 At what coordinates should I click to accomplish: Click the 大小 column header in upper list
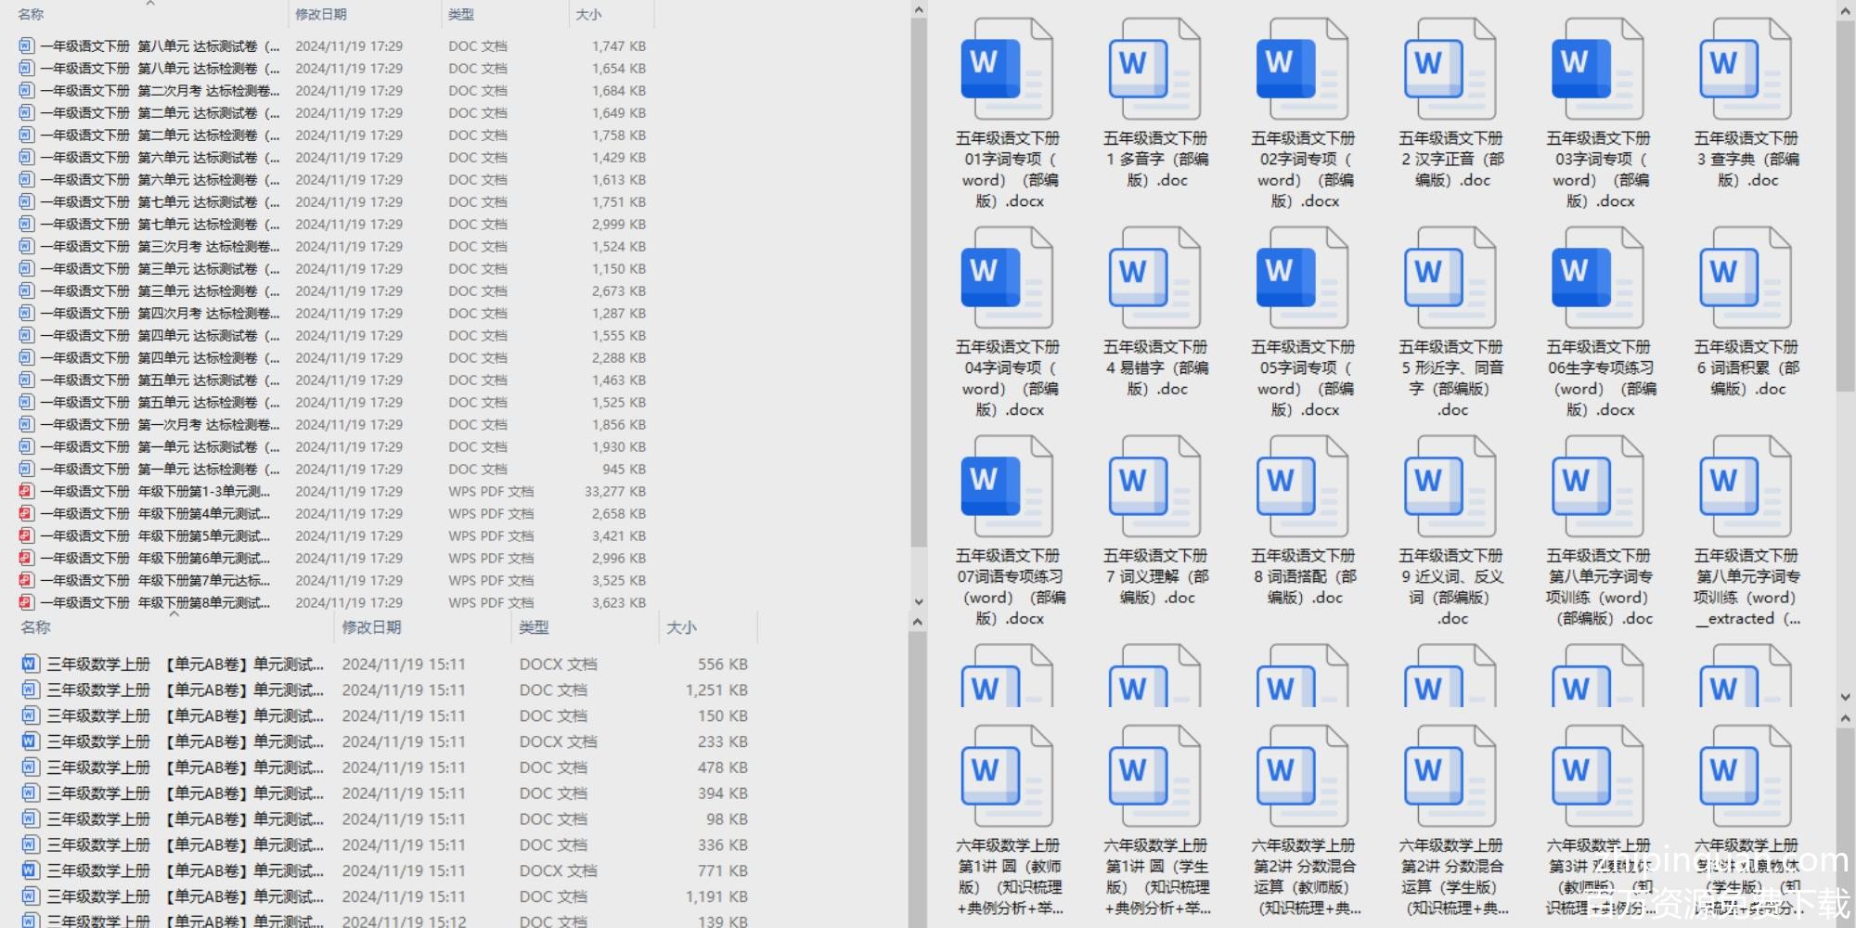pyautogui.click(x=588, y=15)
